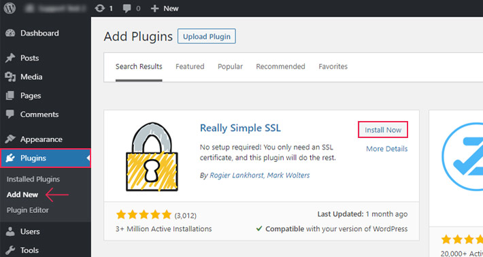The image size is (483, 257).
Task: Switch to the Recommended tab
Action: 281,67
